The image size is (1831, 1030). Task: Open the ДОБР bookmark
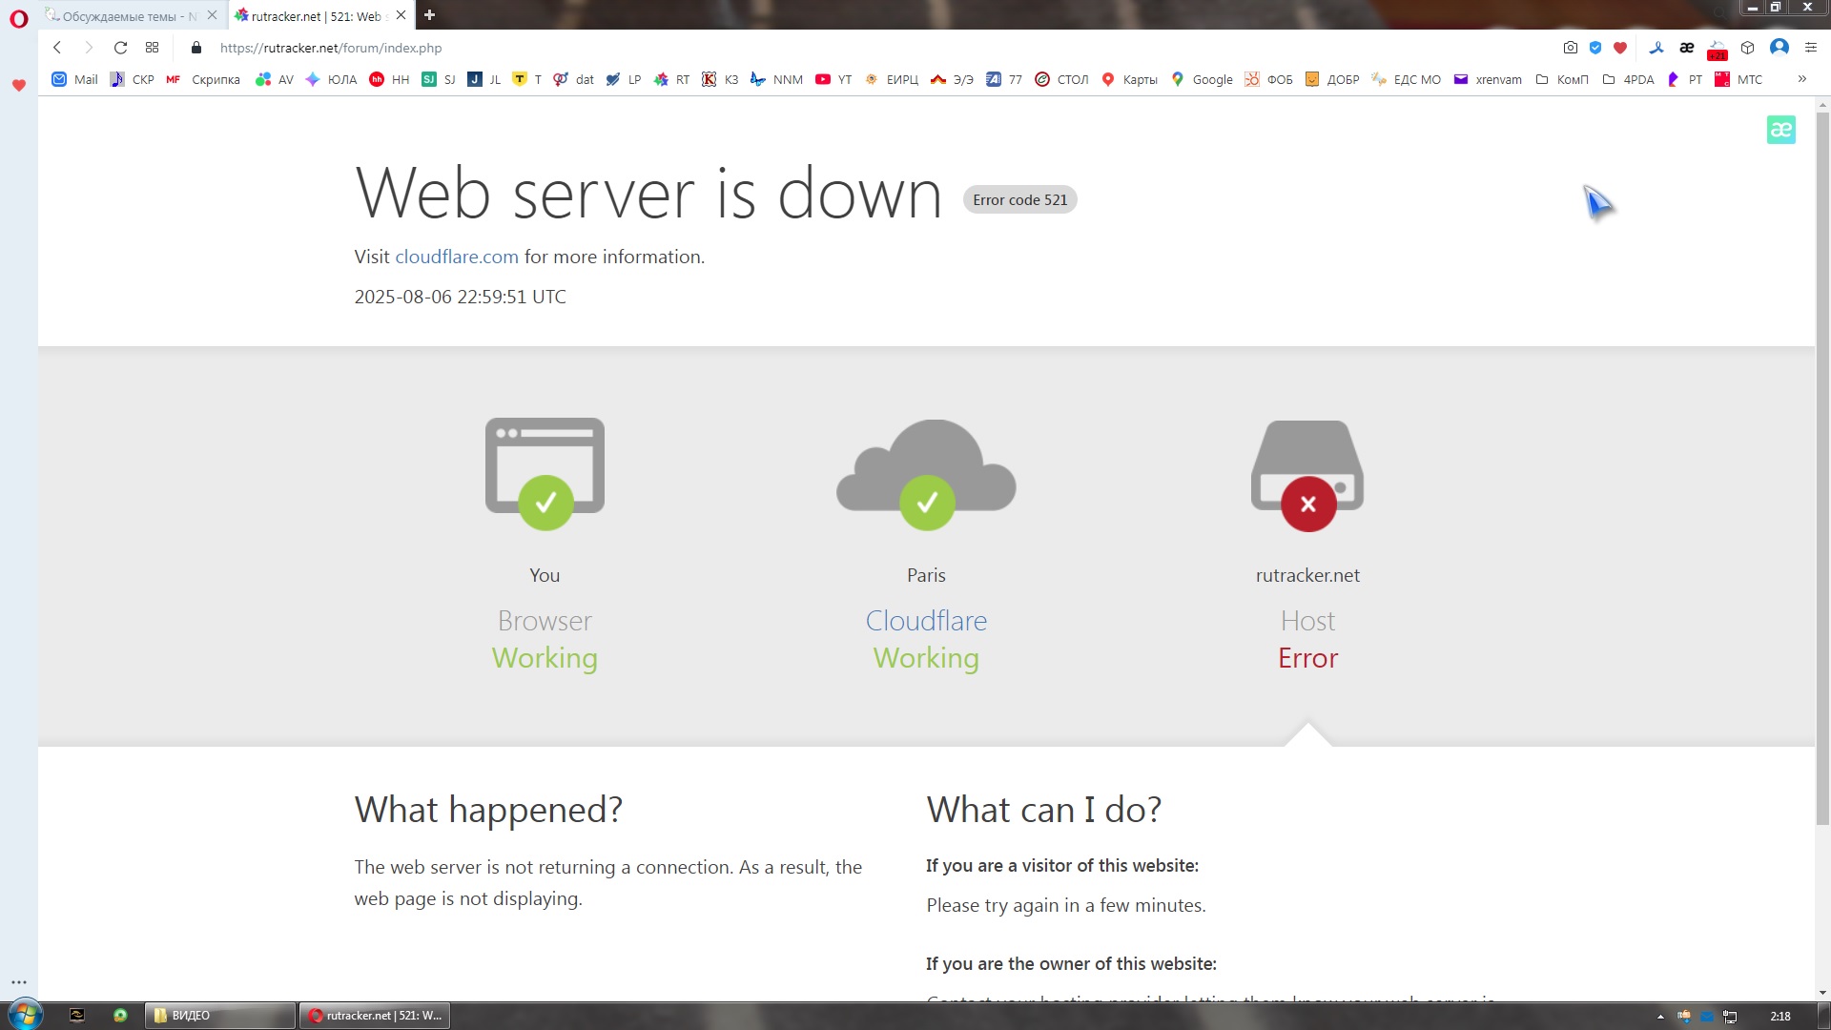click(1332, 79)
